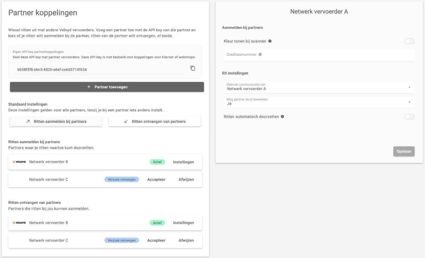Accepteer vervoerder C request under aanmelden
Screen dimensions: 425x258
pos(156,180)
